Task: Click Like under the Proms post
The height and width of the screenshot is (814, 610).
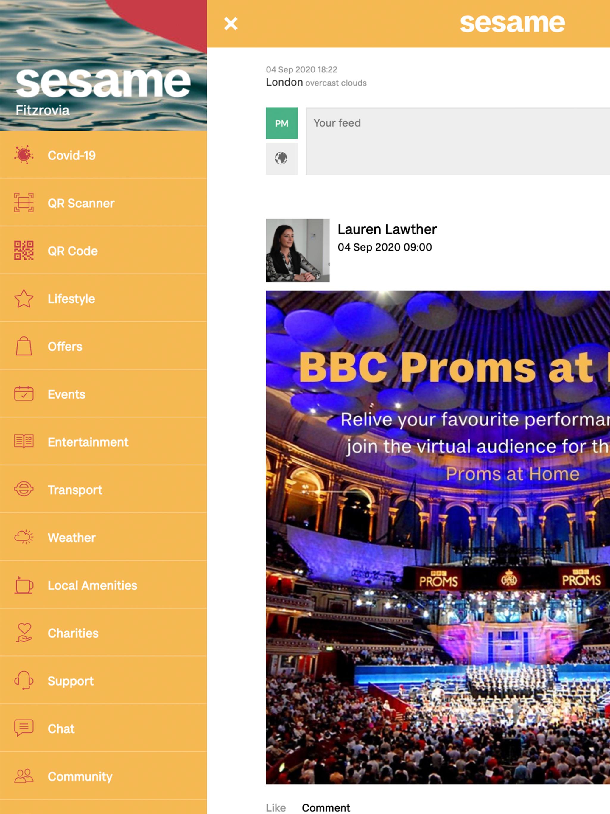Action: (276, 807)
